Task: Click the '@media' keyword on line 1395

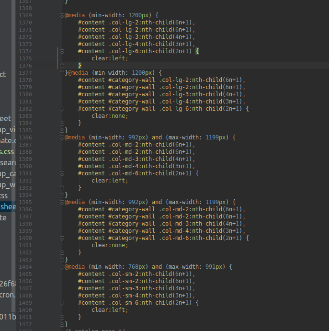Action: coord(75,202)
